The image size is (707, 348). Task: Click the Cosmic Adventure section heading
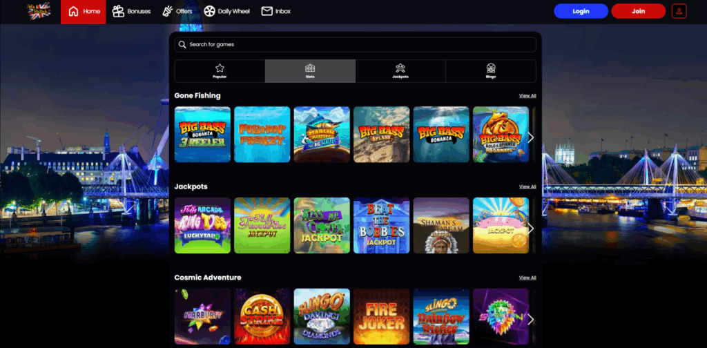[x=208, y=278]
